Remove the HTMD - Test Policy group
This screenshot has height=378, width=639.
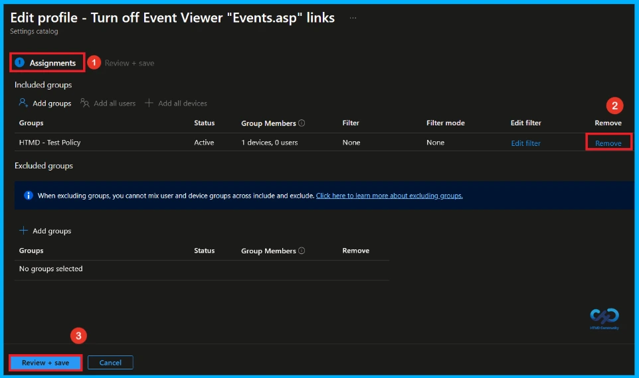point(608,143)
